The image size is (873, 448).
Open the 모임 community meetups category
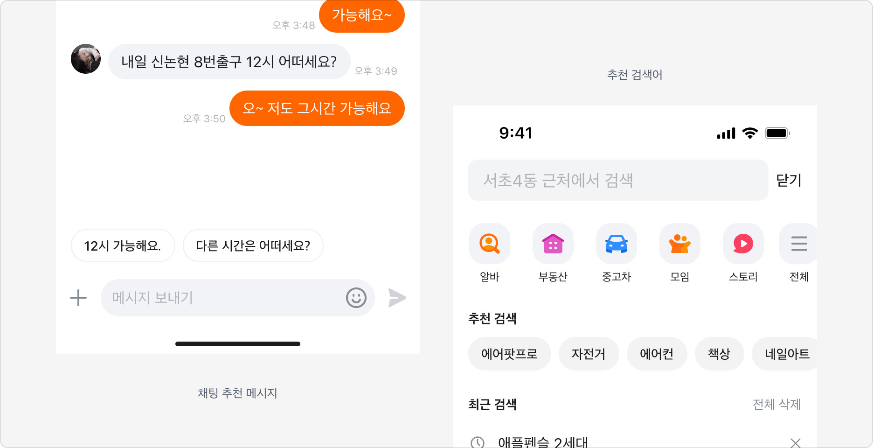(x=679, y=243)
